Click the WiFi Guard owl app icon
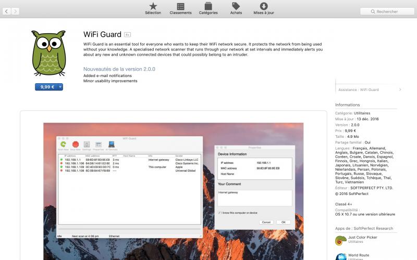This screenshot has height=260, width=417. (48, 53)
